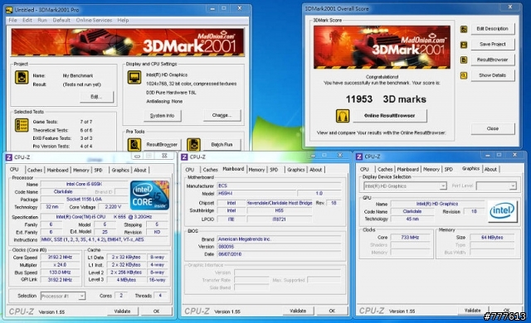The image size is (531, 323).
Task: Open the Default menu in 3DMark2001
Action: click(61, 20)
